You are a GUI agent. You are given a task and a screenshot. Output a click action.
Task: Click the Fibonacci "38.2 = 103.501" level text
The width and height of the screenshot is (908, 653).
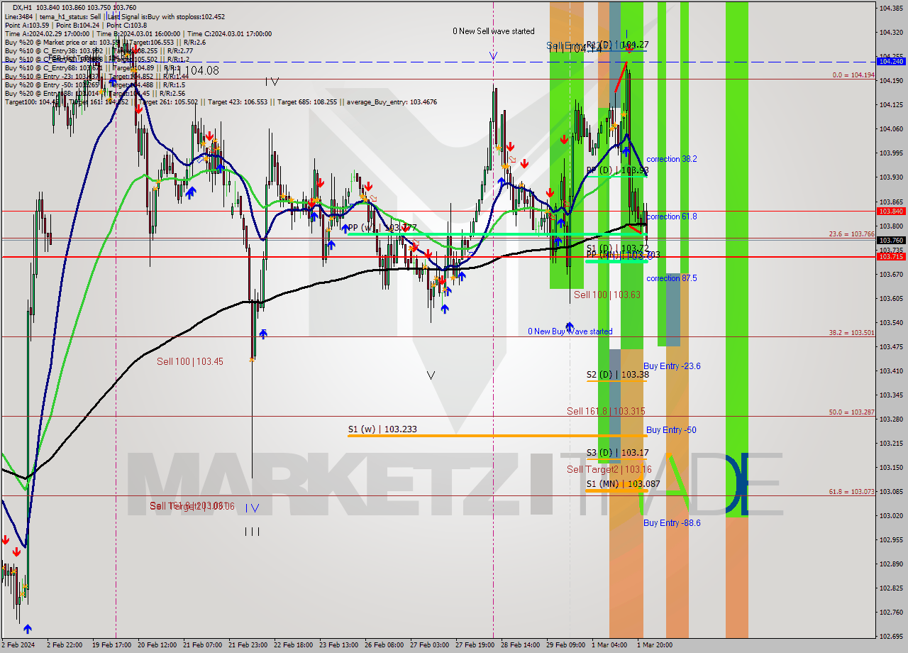[x=852, y=332]
